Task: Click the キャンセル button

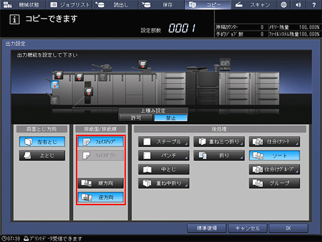Action: coord(247,228)
